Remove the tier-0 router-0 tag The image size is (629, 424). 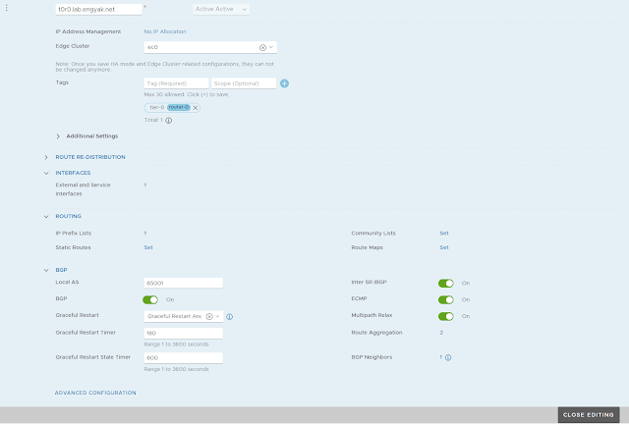pyautogui.click(x=196, y=108)
